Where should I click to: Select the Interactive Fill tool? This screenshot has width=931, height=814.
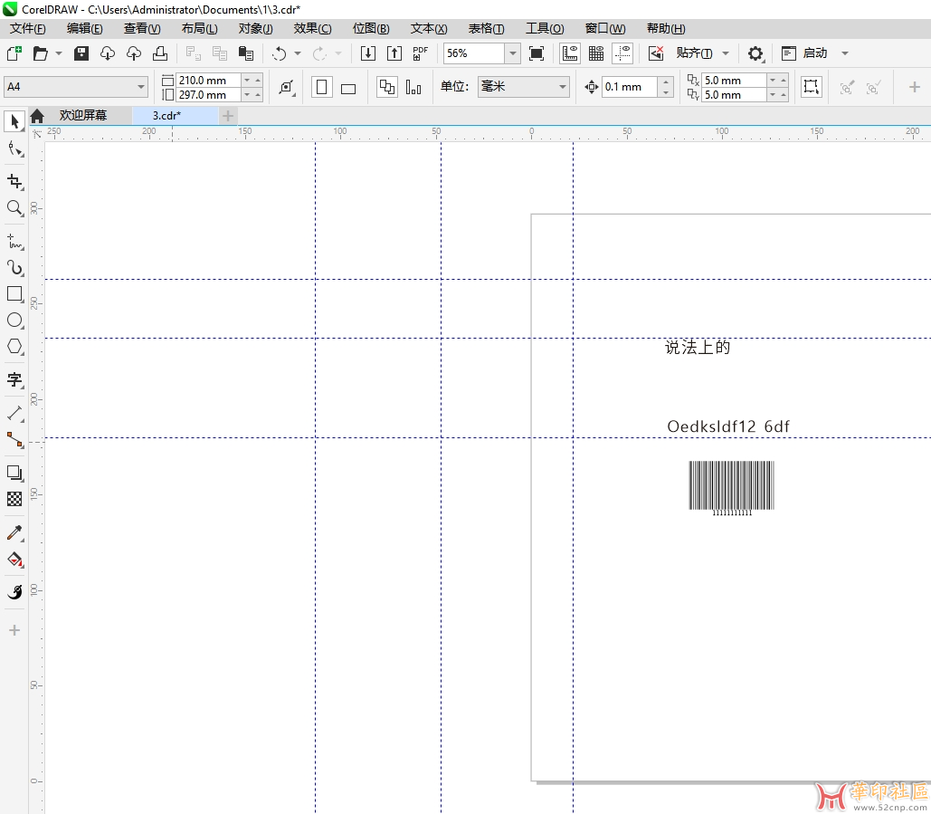[14, 560]
